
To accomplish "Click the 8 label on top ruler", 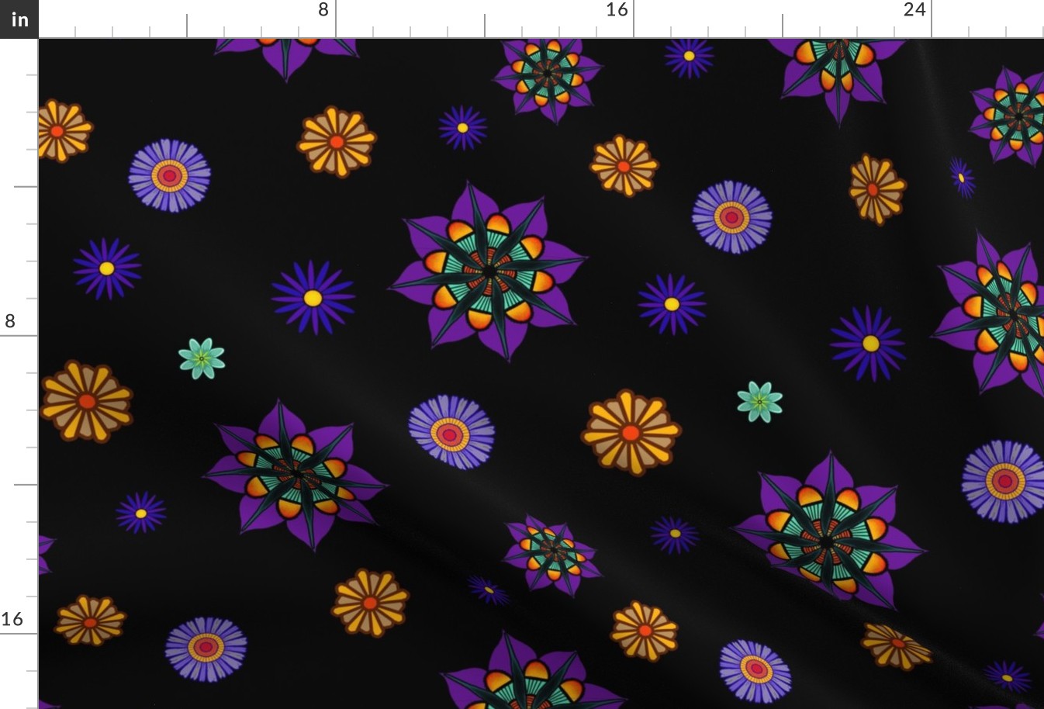I will pyautogui.click(x=323, y=10).
